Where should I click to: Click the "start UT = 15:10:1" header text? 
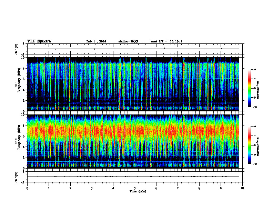[166, 41]
